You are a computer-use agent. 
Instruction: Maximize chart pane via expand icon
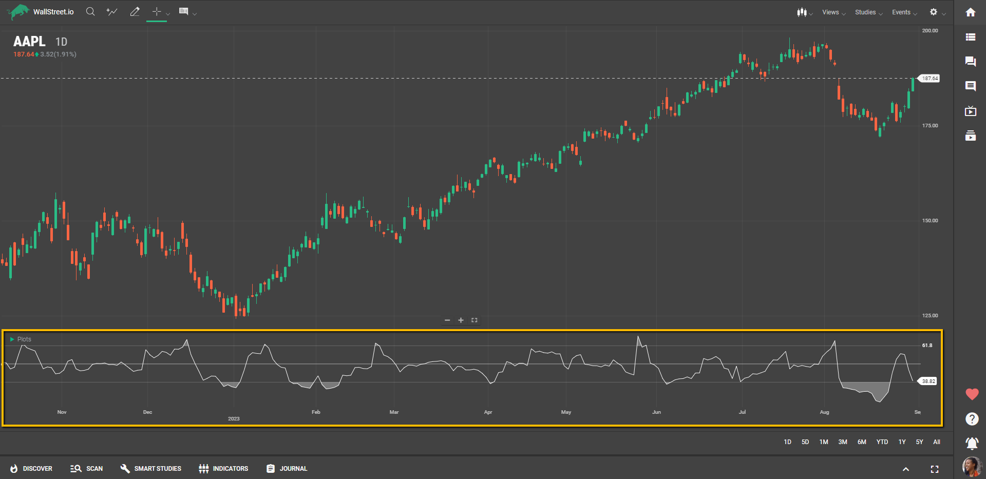[x=475, y=320]
